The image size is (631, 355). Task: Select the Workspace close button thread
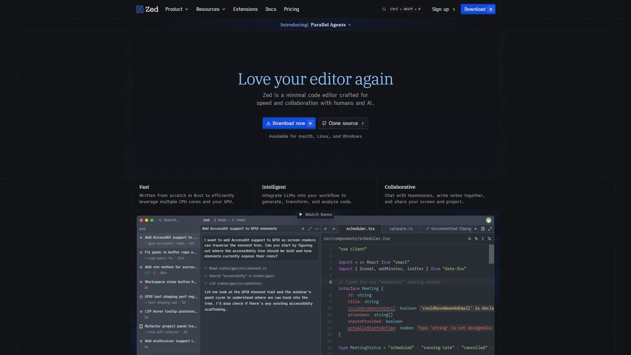pyautogui.click(x=168, y=285)
